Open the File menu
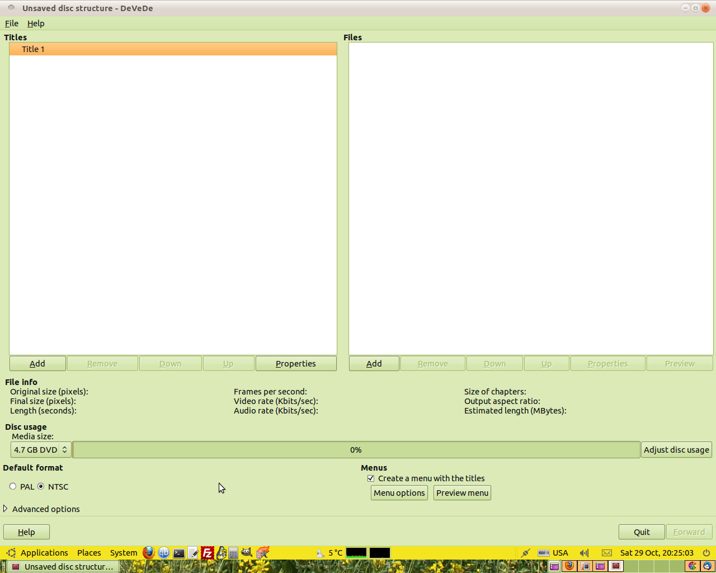 tap(12, 24)
